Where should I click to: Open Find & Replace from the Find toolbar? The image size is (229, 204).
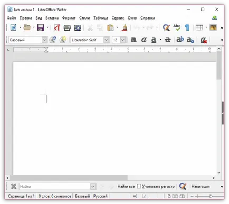[x=183, y=186]
